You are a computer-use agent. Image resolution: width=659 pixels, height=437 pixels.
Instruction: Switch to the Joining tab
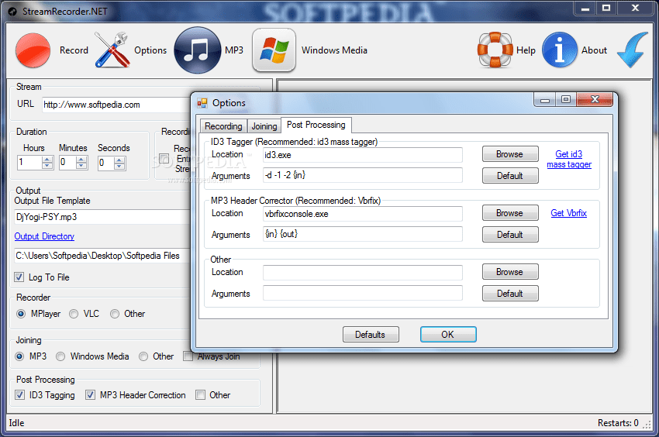tap(264, 126)
